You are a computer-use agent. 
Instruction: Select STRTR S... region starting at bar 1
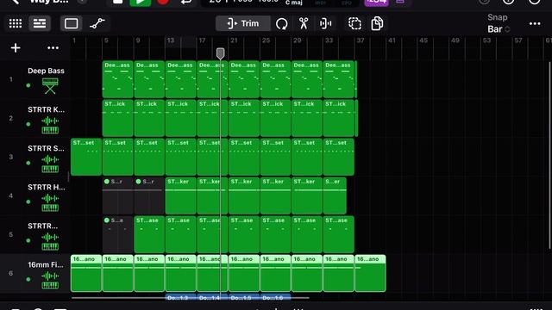tap(86, 157)
